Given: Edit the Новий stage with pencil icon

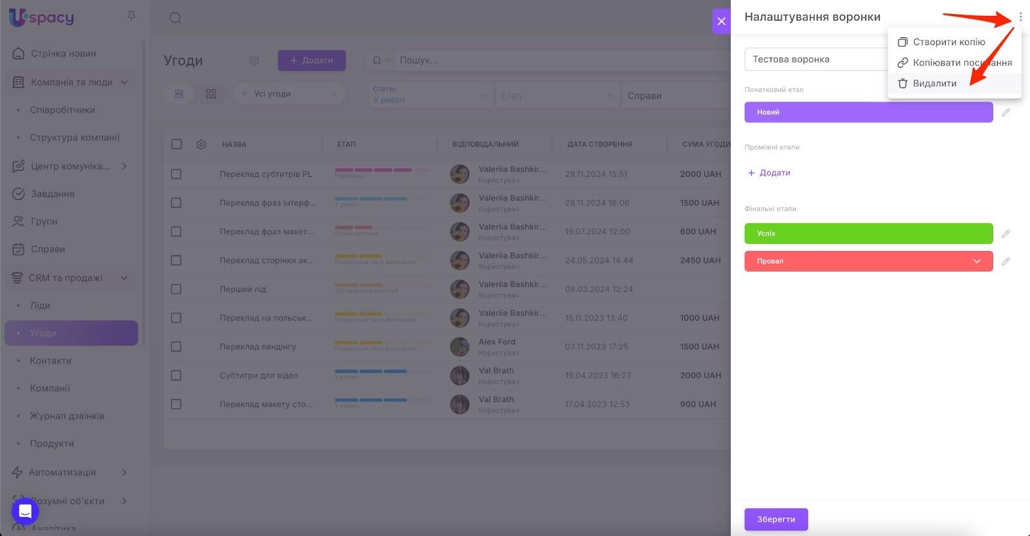Looking at the screenshot, I should [x=1006, y=113].
